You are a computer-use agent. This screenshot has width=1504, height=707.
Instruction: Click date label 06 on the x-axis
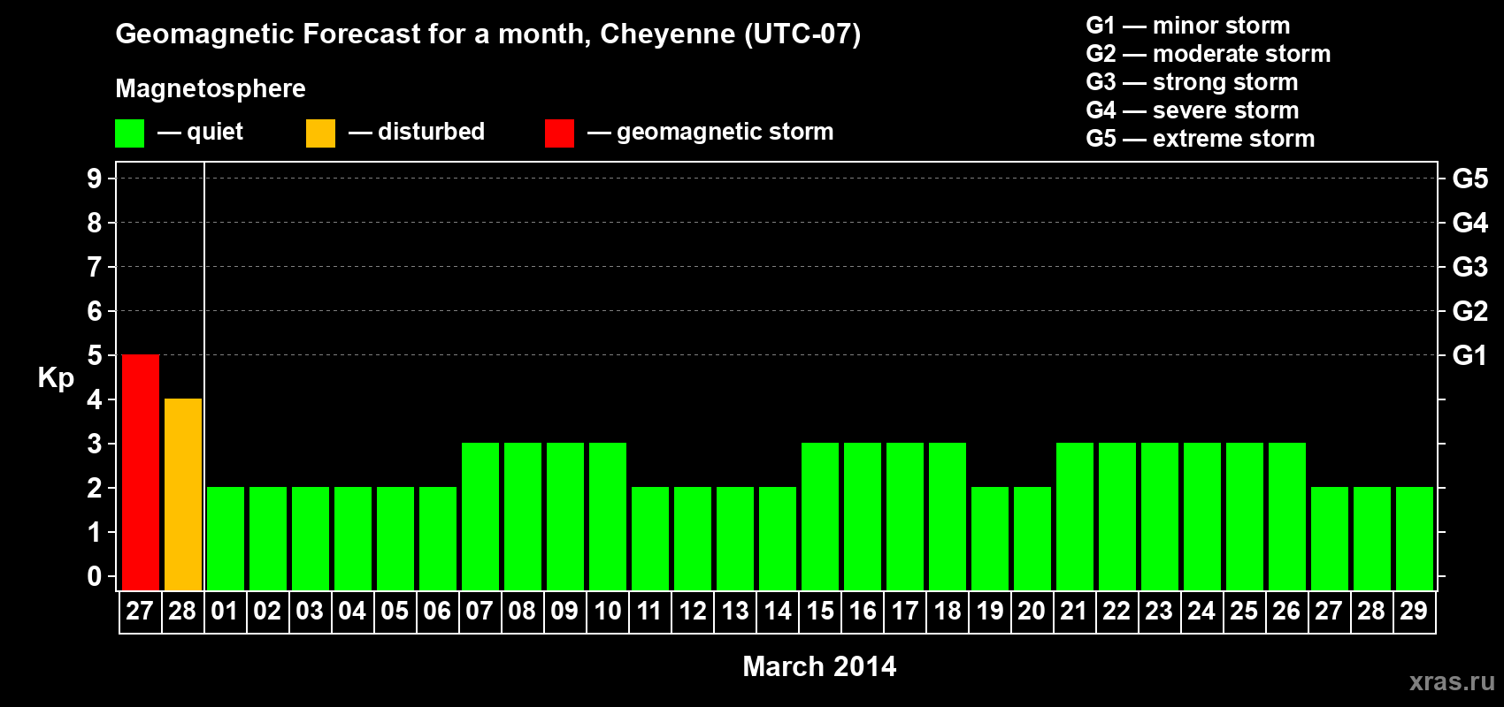tap(437, 611)
